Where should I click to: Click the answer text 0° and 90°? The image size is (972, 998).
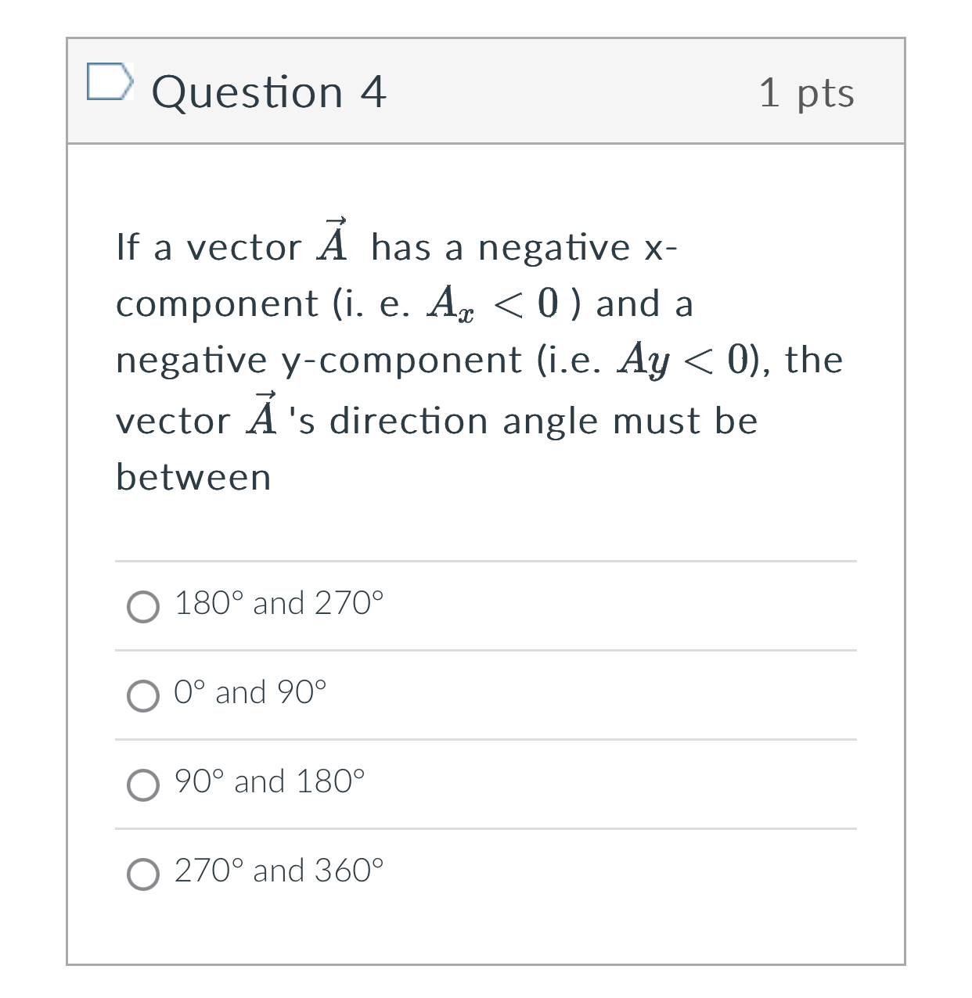point(250,693)
